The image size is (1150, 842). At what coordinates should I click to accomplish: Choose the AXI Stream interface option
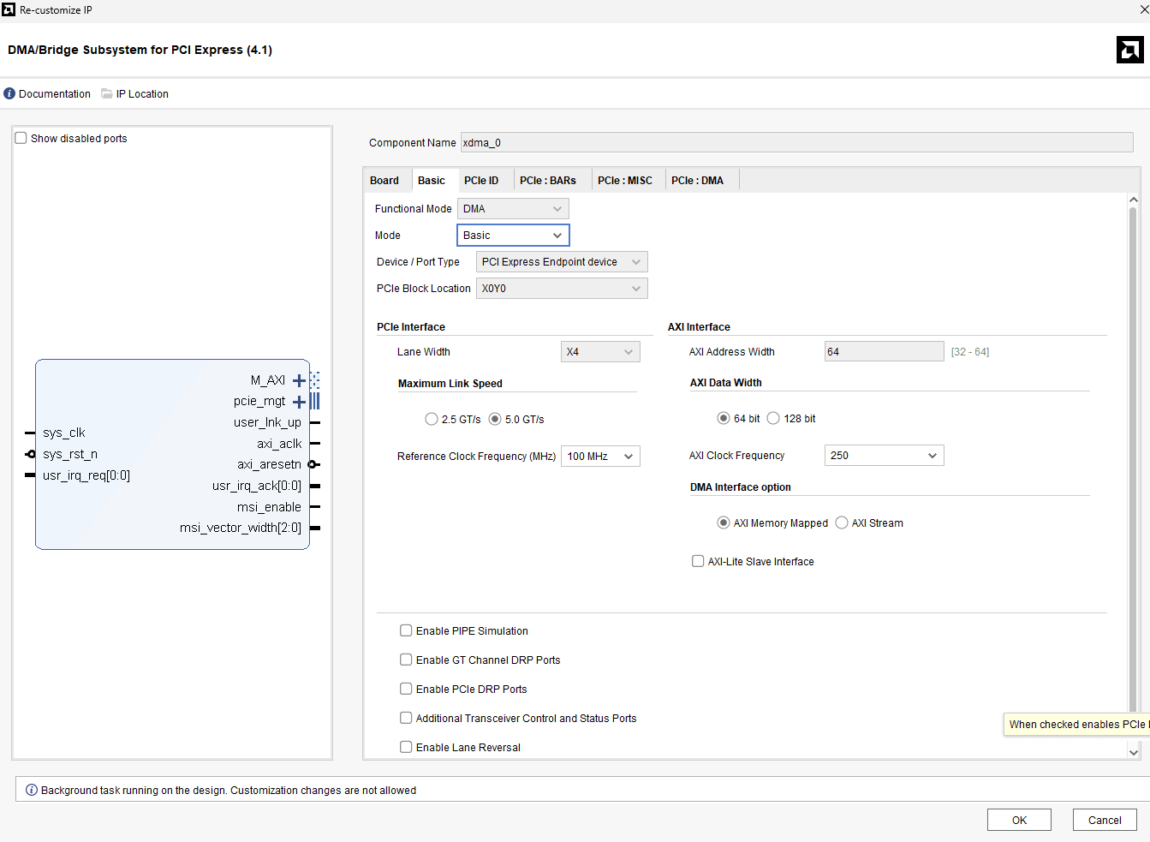[842, 523]
